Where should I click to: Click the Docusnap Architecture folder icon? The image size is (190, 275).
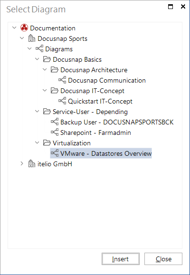[x=54, y=70]
